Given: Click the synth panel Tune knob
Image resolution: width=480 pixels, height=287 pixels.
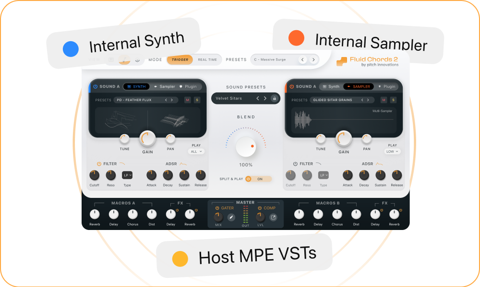Looking at the screenshot, I should (x=124, y=139).
